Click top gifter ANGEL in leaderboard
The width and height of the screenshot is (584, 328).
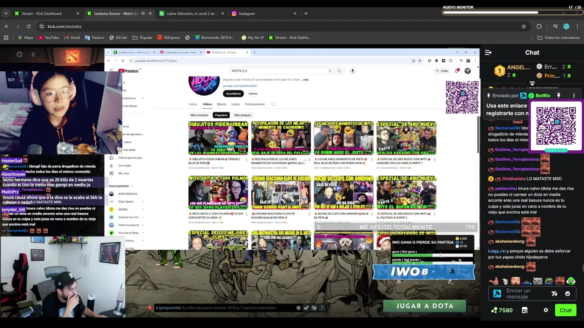[x=513, y=71]
